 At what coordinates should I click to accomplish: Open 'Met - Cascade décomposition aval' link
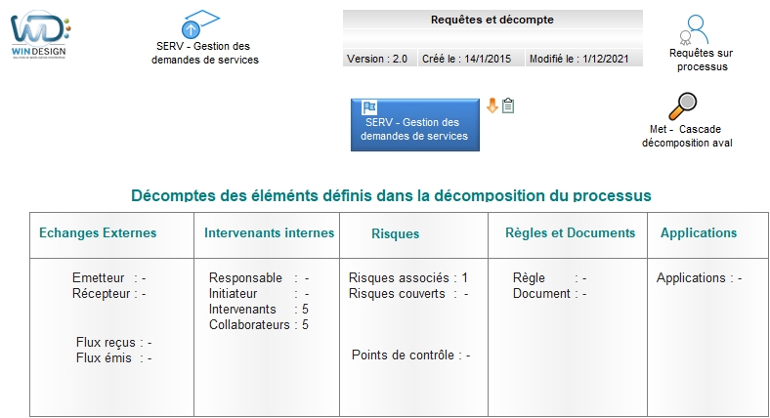(687, 136)
